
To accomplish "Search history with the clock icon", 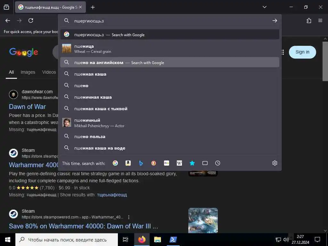I will pyautogui.click(x=217, y=163).
